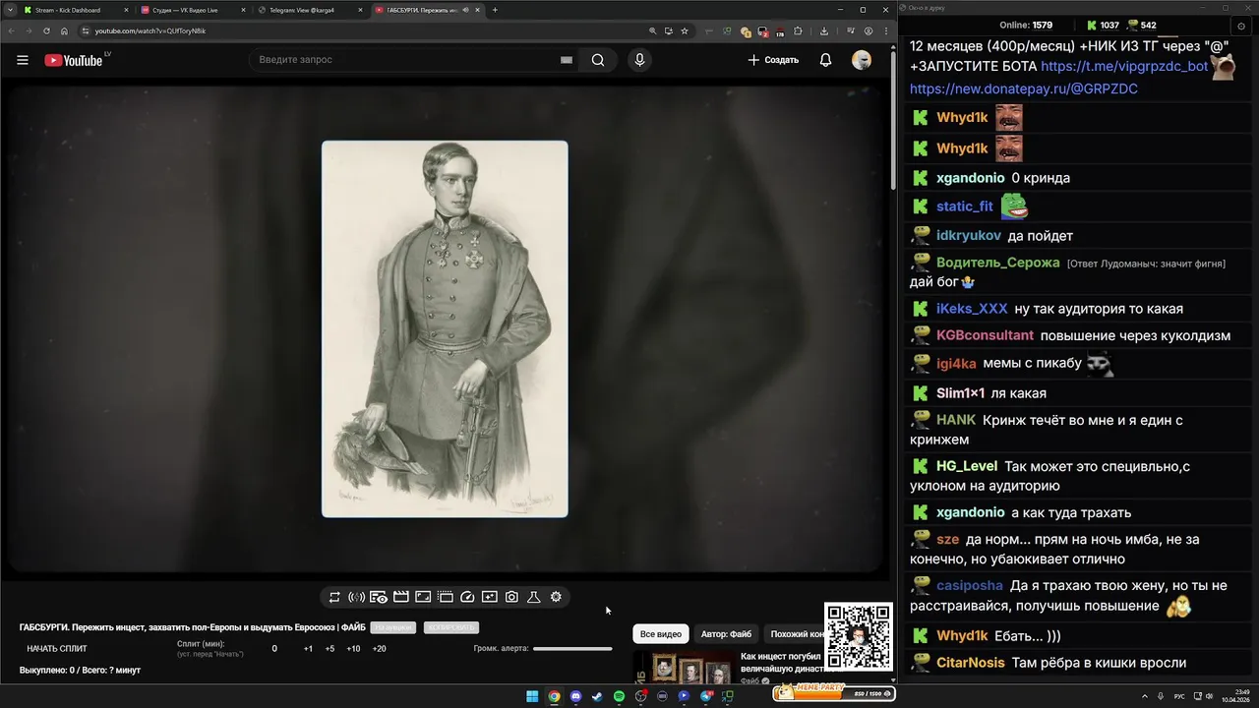Open Discord from the taskbar
The image size is (1259, 708).
coord(575,696)
